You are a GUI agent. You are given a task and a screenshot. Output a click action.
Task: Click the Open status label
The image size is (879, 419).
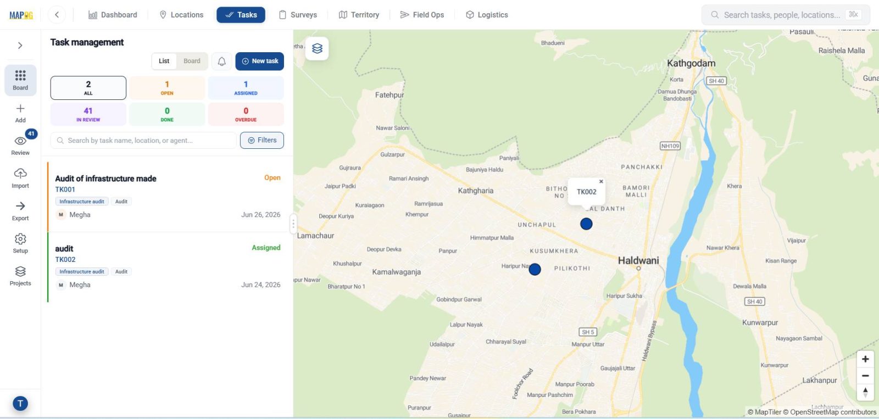(x=272, y=178)
